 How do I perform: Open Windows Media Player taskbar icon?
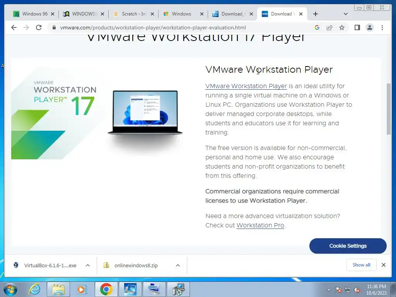tap(82, 289)
